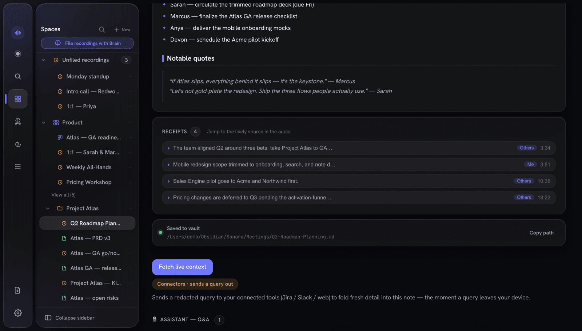Collapse the Unfiled recordings group
This screenshot has height=331, width=582.
(44, 60)
